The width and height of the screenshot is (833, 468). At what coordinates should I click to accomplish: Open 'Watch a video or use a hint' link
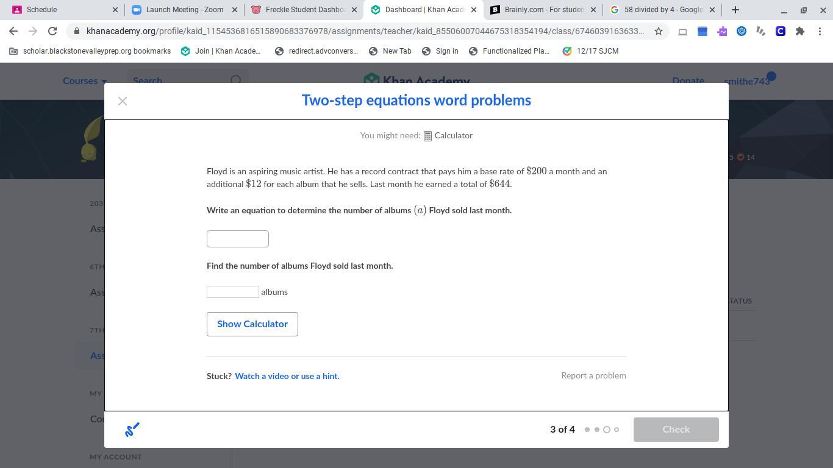click(x=287, y=376)
